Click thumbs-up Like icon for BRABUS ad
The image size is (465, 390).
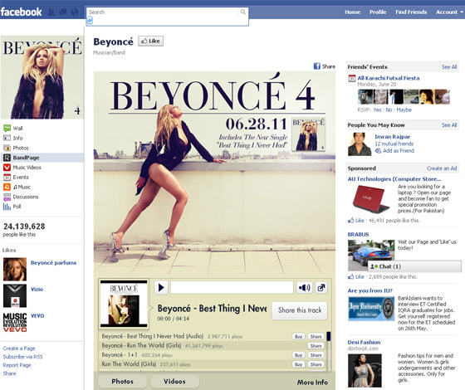click(350, 276)
